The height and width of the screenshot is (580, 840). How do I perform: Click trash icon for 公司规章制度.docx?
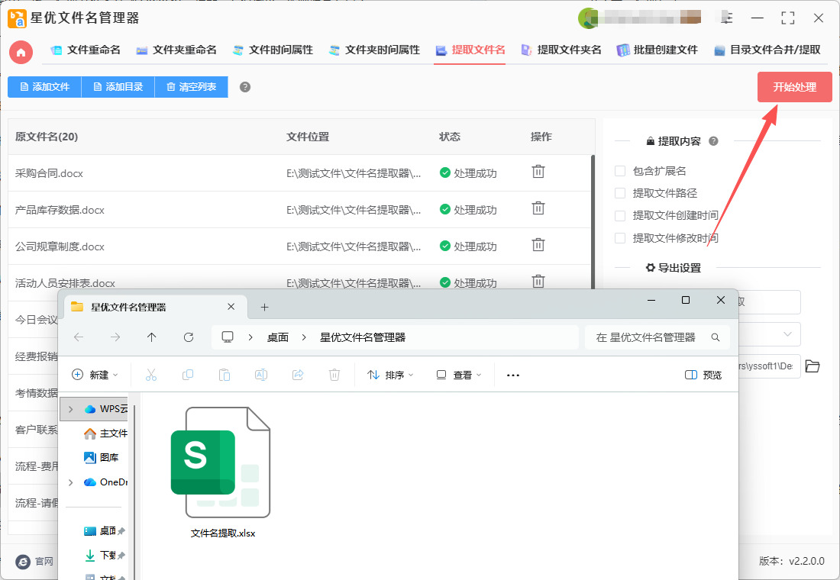538,245
